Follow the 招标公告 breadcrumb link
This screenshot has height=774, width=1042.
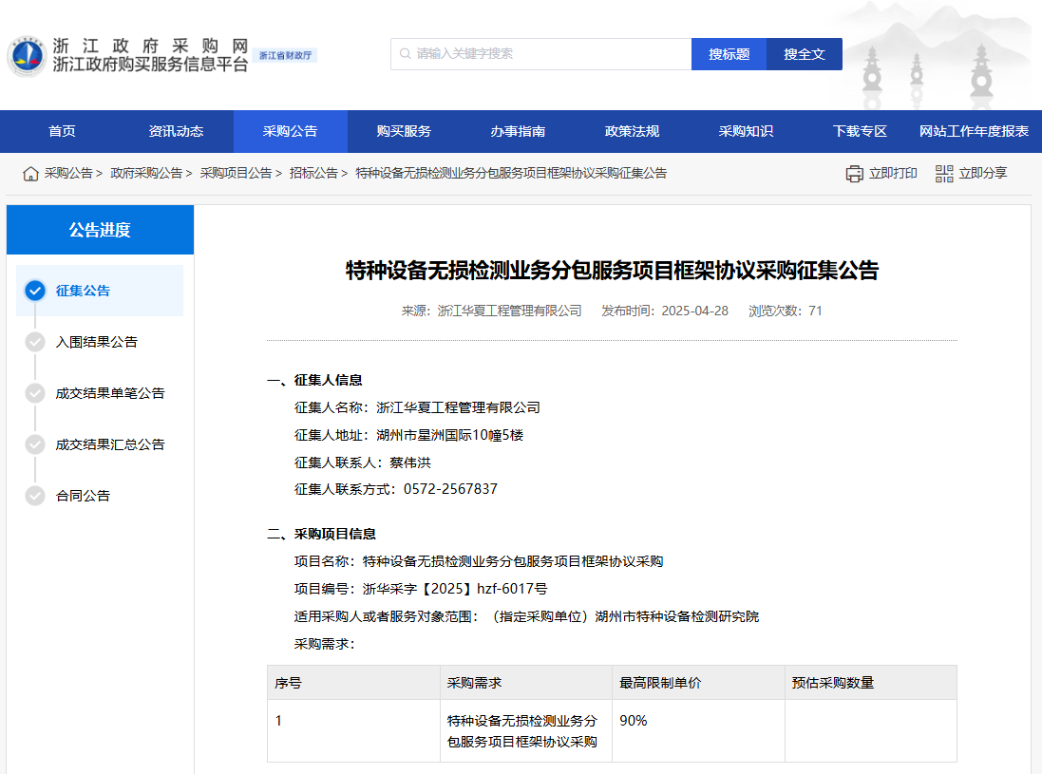[x=313, y=174]
